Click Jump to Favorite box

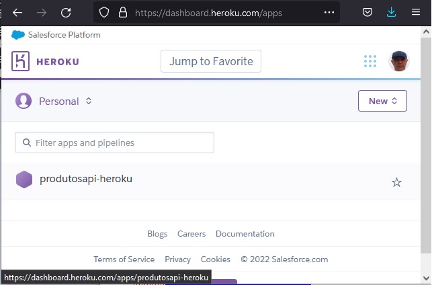211,61
